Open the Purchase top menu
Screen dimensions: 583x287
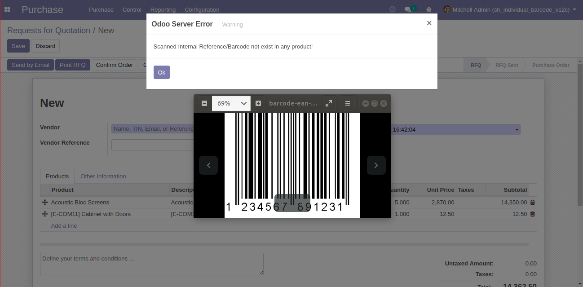[x=101, y=9]
